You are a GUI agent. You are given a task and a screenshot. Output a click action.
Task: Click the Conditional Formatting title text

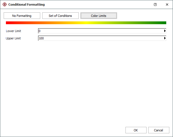coord(26,5)
